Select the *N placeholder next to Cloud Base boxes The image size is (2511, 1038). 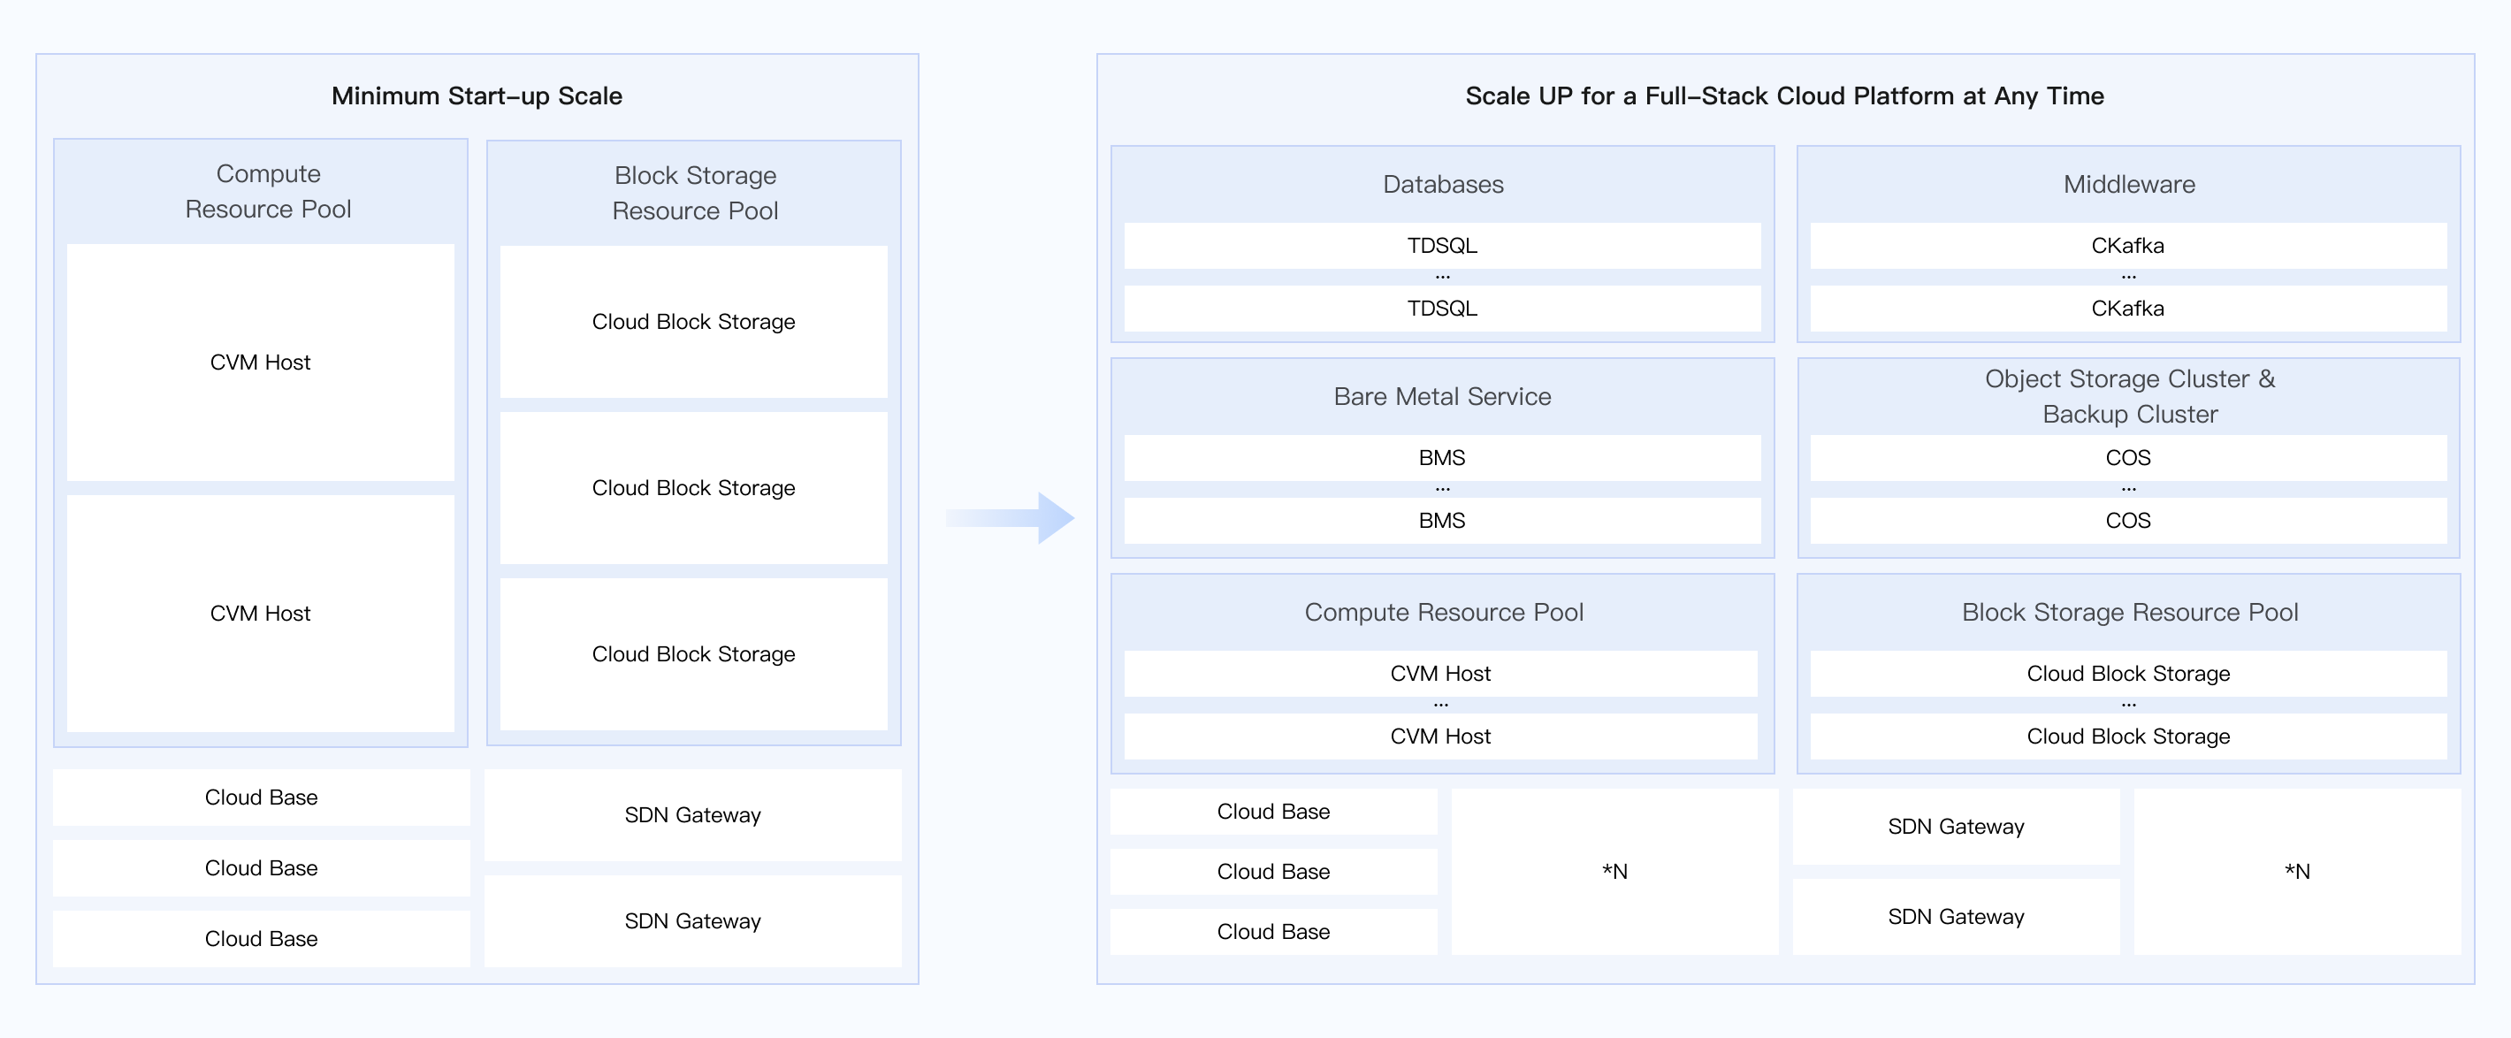1614,871
